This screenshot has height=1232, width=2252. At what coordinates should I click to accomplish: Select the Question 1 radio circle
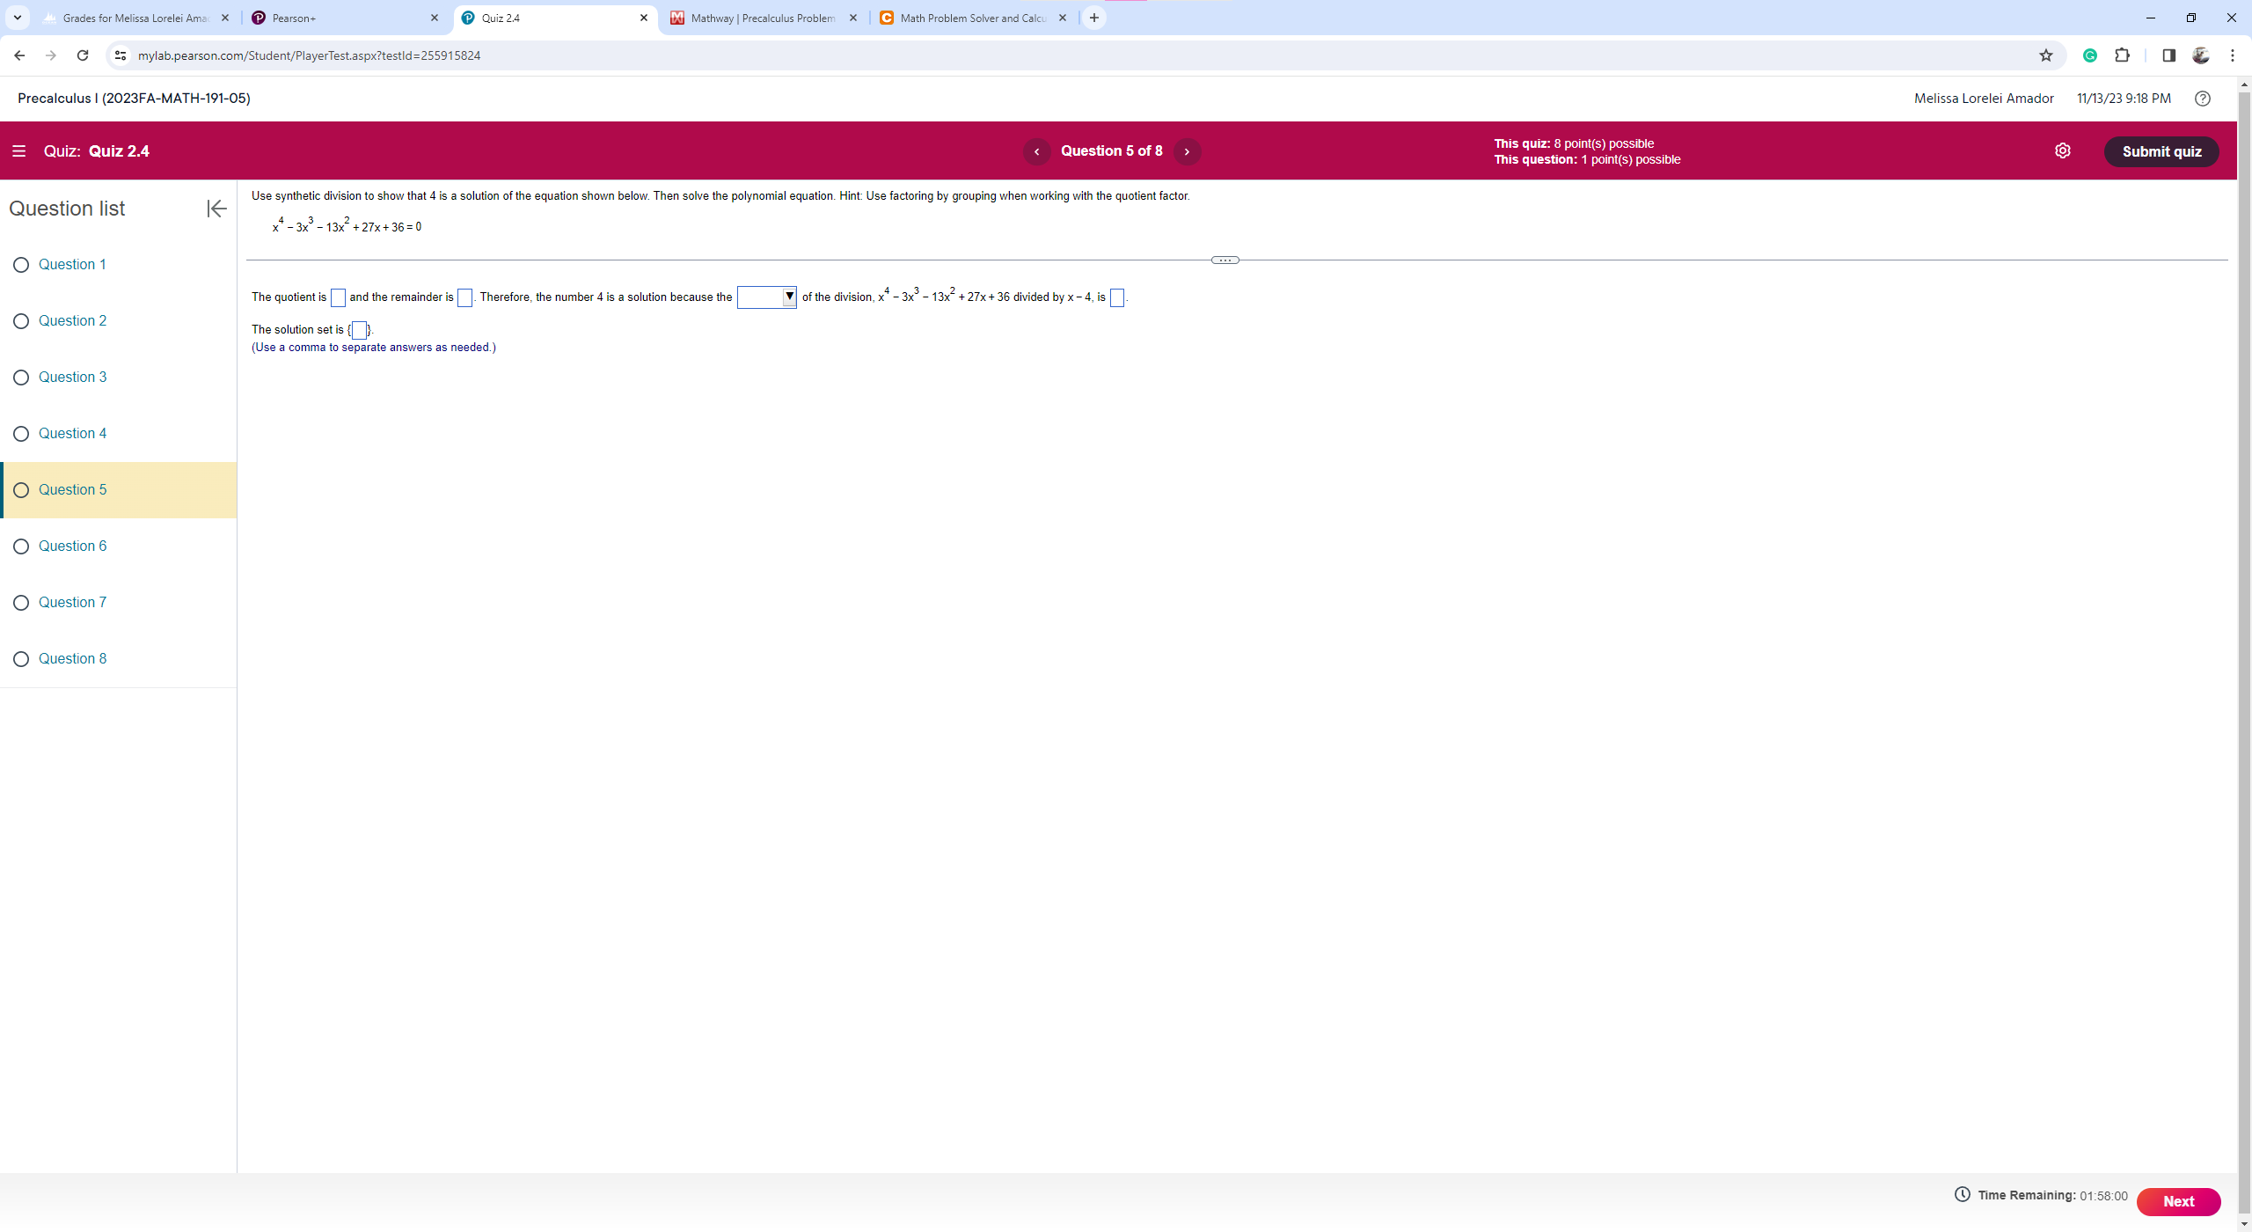pyautogui.click(x=21, y=265)
